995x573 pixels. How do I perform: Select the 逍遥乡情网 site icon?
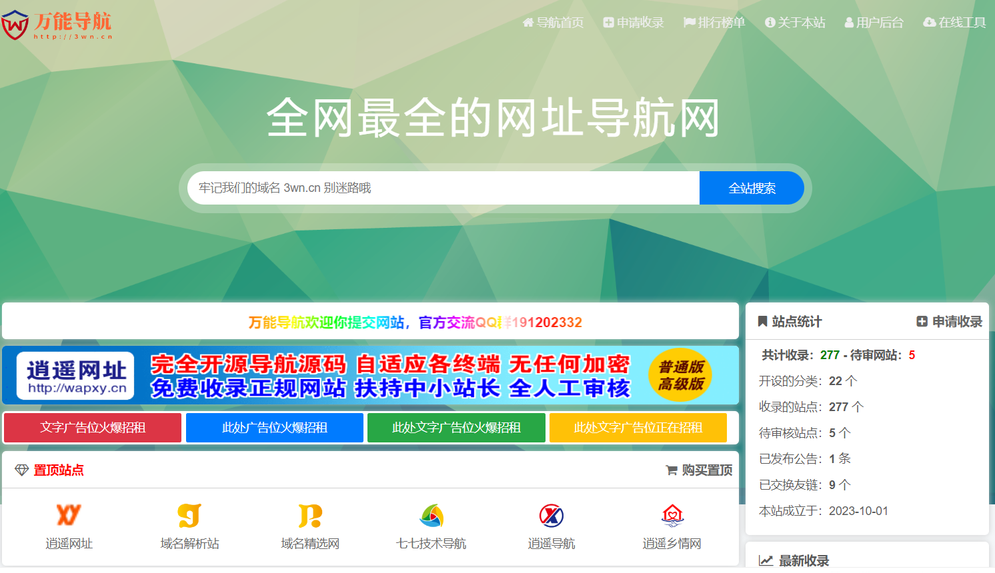[x=672, y=514]
